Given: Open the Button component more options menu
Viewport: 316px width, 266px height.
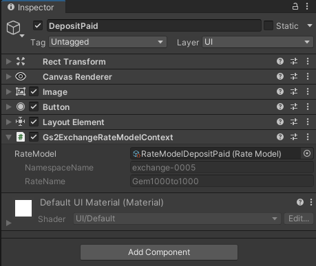Looking at the screenshot, I should pyautogui.click(x=308, y=107).
